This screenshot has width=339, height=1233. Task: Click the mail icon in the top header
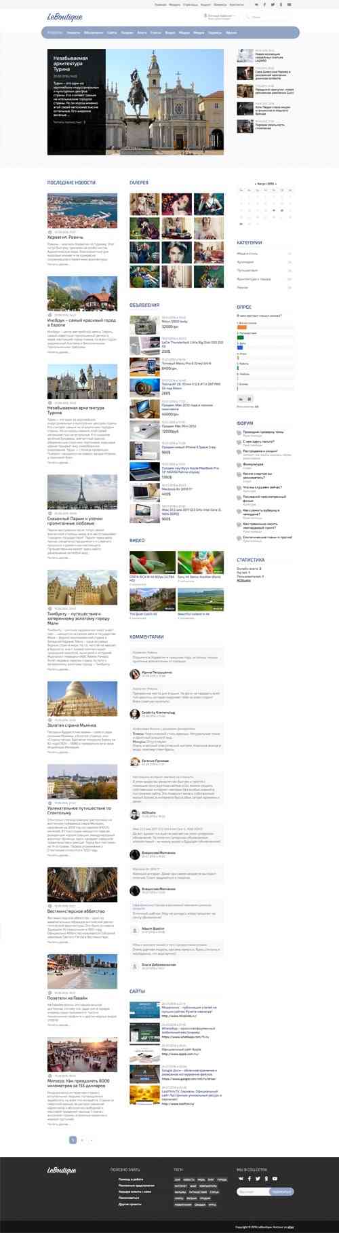click(x=290, y=5)
